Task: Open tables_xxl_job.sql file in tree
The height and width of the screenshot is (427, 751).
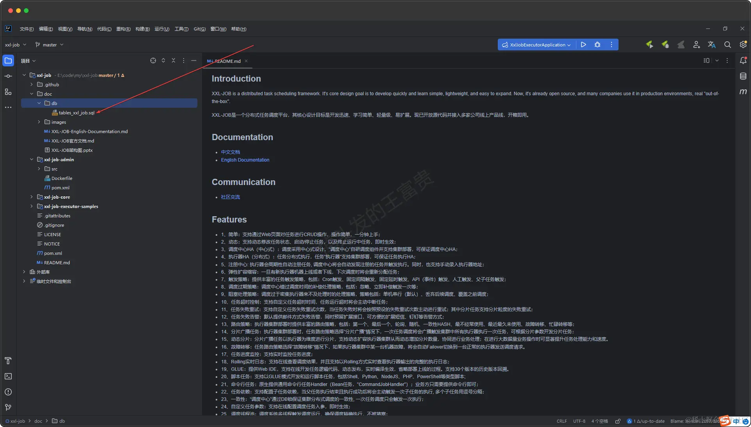Action: (77, 113)
